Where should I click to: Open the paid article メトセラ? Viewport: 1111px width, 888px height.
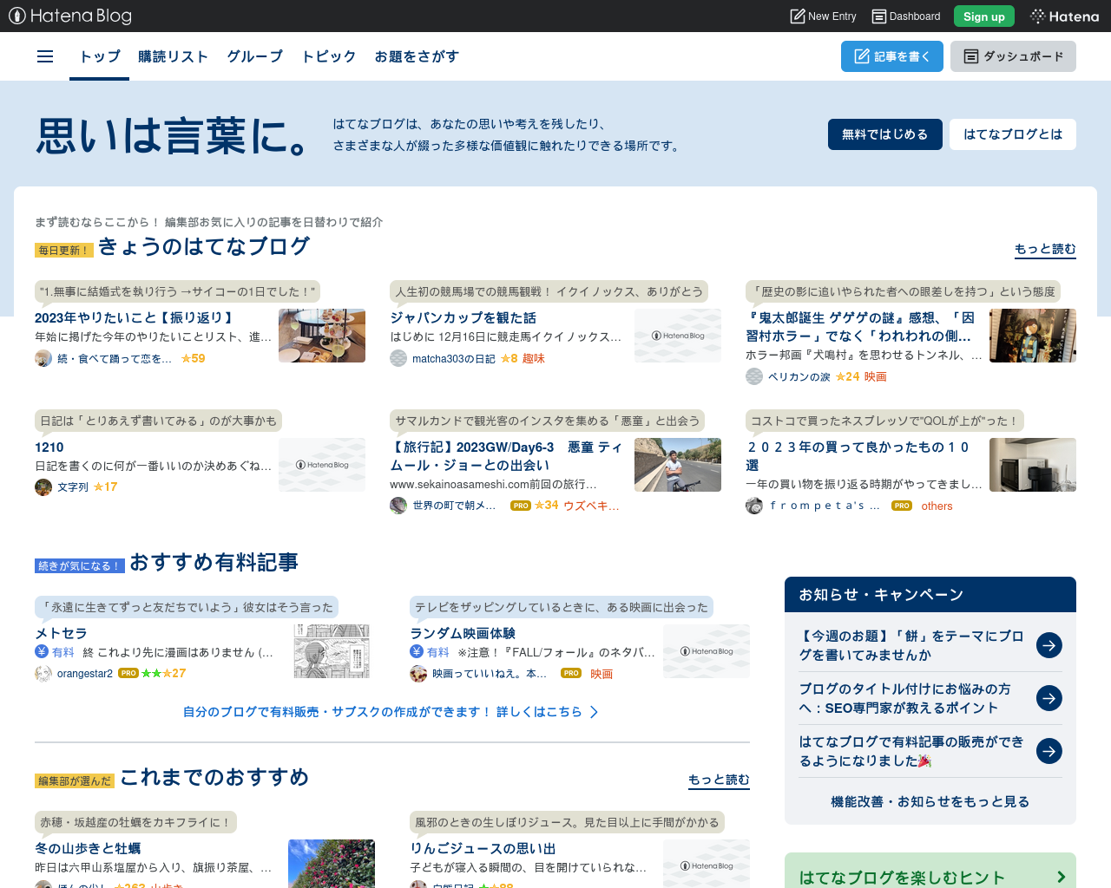(61, 633)
